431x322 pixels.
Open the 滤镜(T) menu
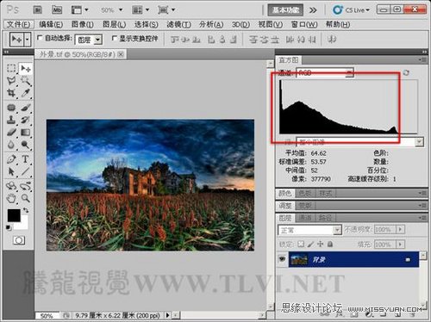click(x=178, y=24)
